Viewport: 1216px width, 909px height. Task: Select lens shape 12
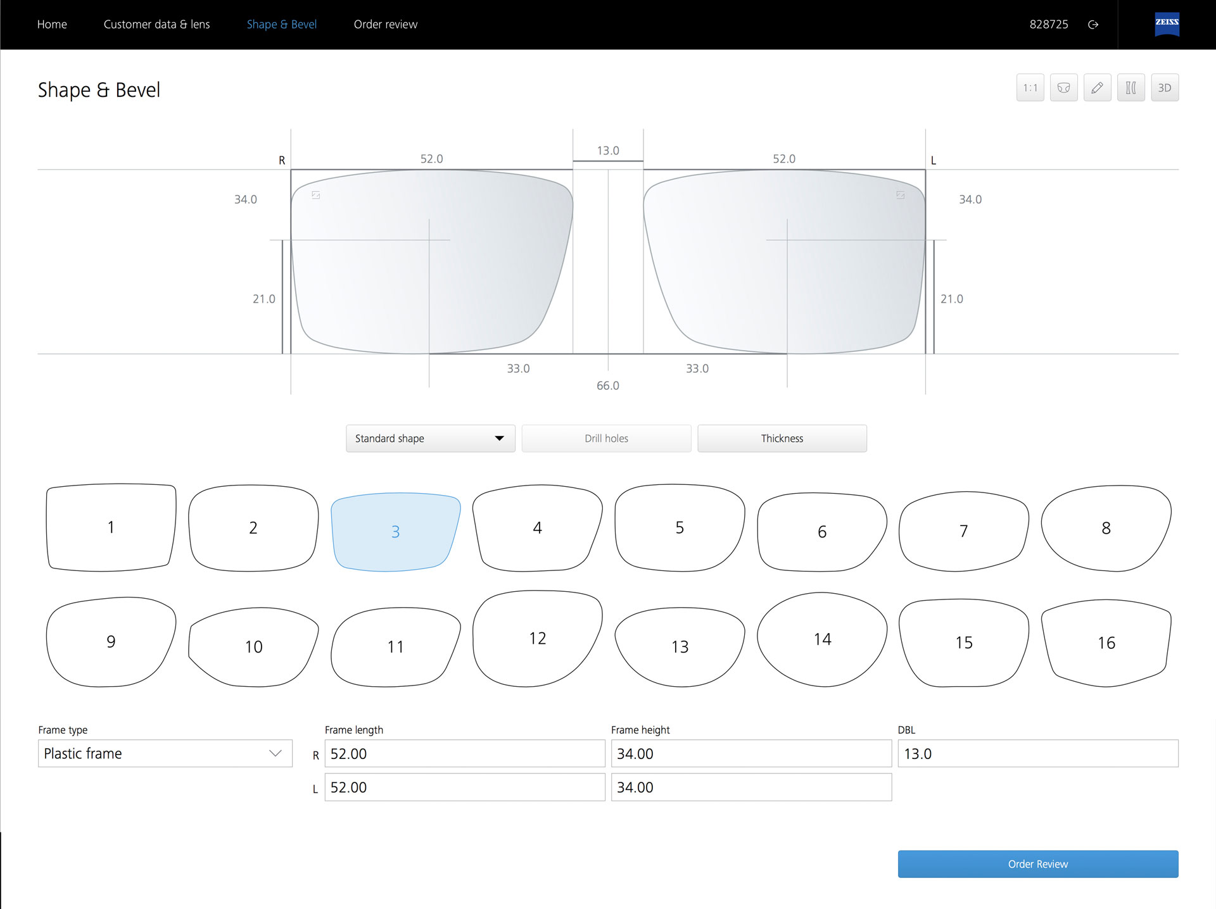coord(537,639)
